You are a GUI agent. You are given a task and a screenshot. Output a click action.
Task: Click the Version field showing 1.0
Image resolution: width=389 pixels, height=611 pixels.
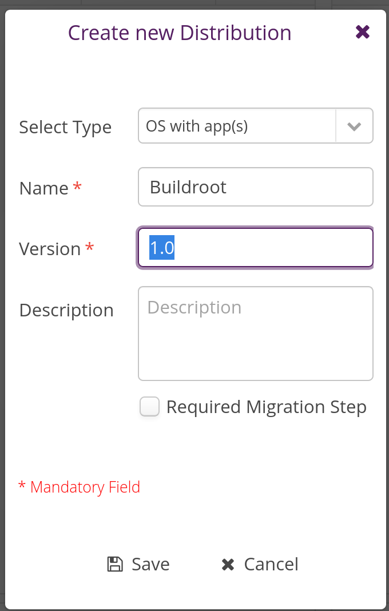click(256, 248)
